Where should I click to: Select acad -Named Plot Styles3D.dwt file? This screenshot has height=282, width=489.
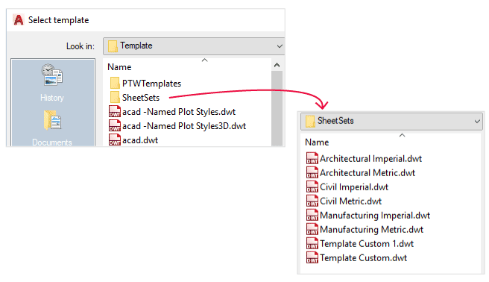coord(184,126)
